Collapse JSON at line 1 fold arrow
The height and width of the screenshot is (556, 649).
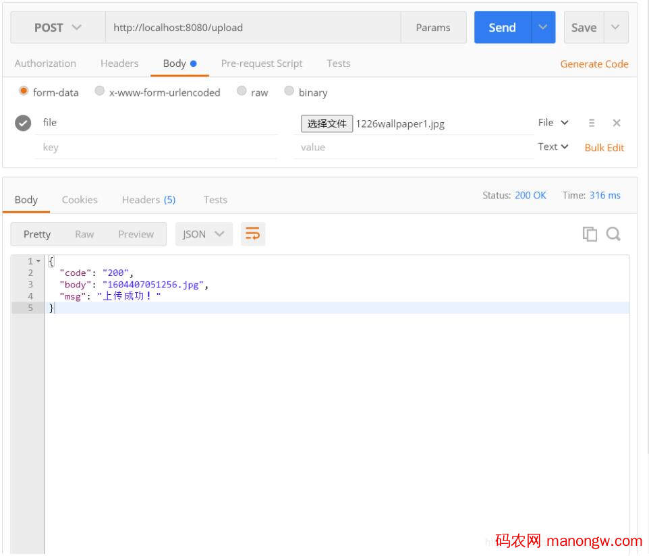(38, 261)
